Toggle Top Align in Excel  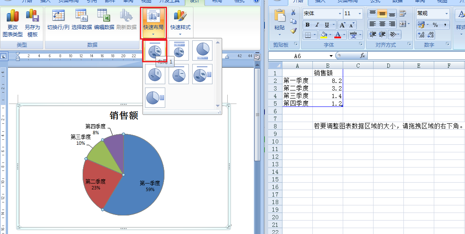373,13
